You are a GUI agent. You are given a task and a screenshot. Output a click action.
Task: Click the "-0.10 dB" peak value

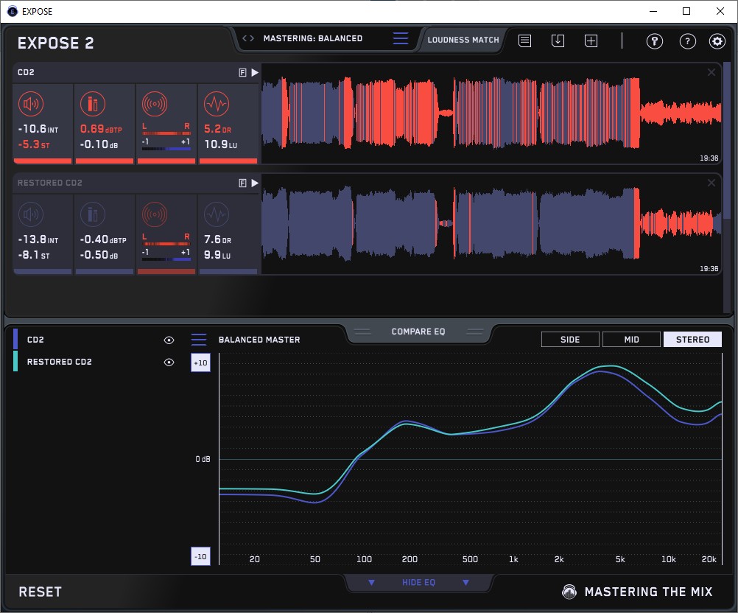click(99, 144)
